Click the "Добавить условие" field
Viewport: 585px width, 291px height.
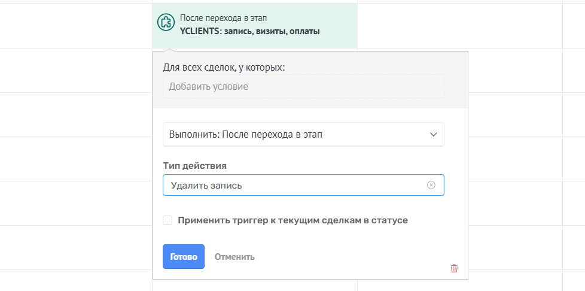(303, 87)
